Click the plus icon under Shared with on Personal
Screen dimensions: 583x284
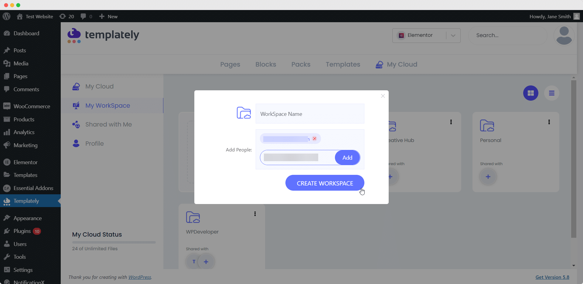488,176
